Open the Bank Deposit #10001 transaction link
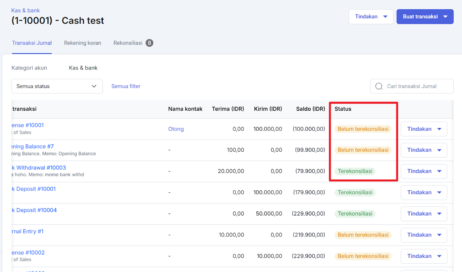 (33, 189)
